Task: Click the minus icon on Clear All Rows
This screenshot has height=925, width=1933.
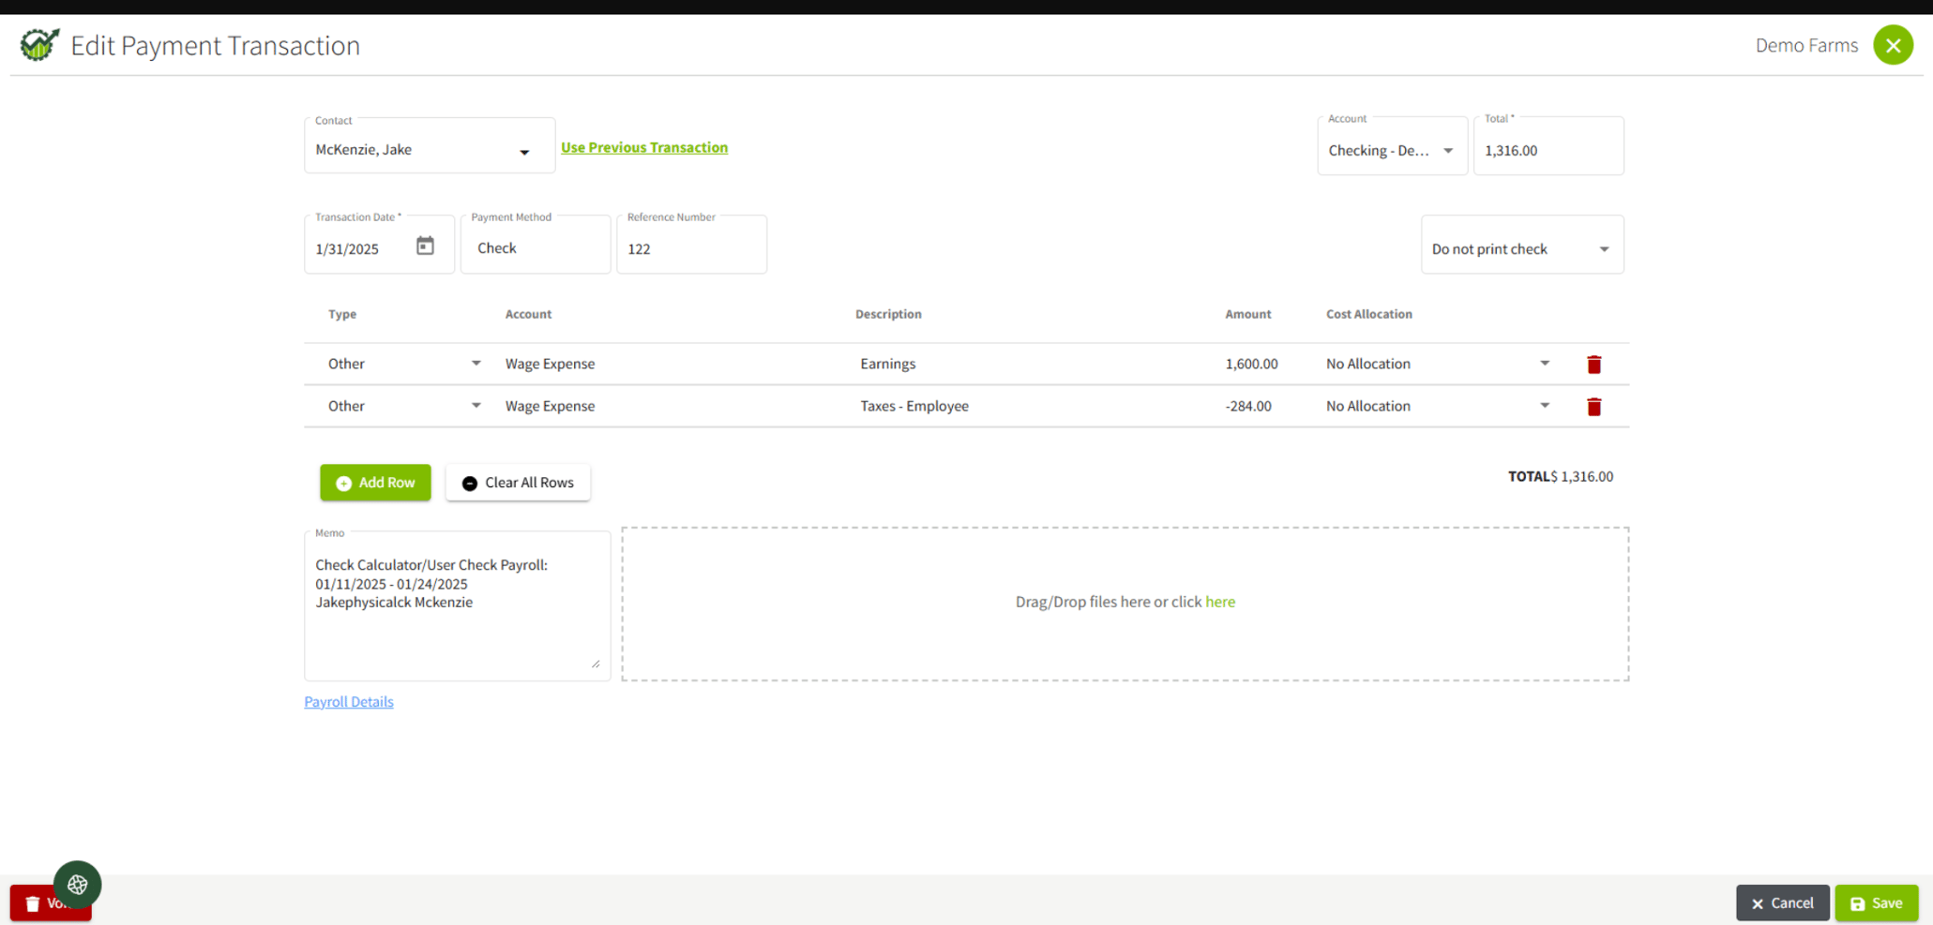Action: (x=470, y=483)
